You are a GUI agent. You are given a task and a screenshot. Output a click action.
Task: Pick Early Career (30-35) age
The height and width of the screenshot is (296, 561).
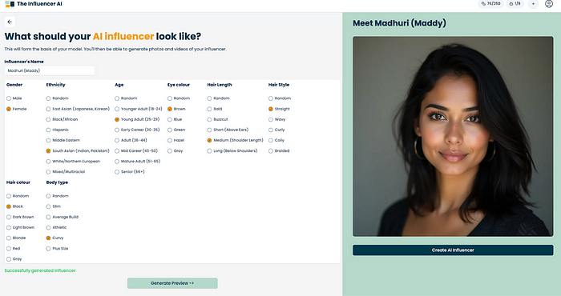[137, 130]
